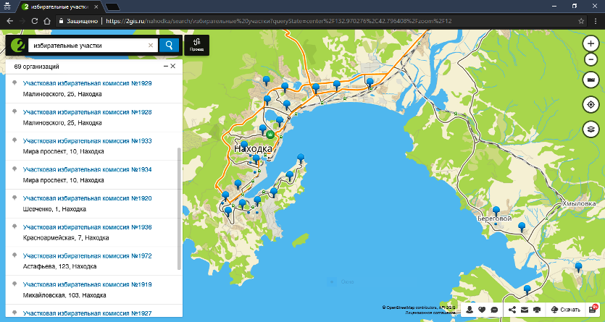The height and width of the screenshot is (322, 605).
Task: Open Участковая избирательная комиссия №1920
Action: [x=87, y=198]
